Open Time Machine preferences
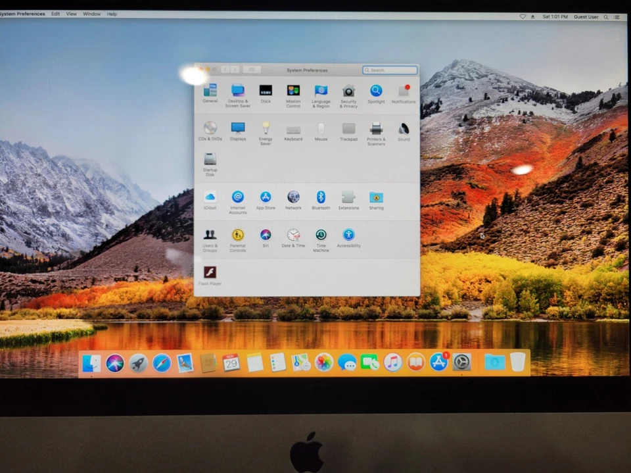The width and height of the screenshot is (631, 473). point(321,234)
